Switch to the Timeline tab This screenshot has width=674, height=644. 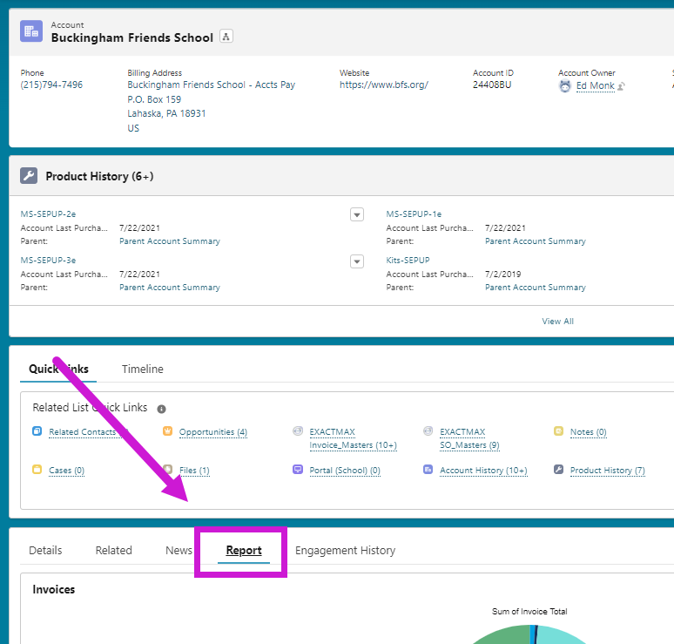coord(142,369)
